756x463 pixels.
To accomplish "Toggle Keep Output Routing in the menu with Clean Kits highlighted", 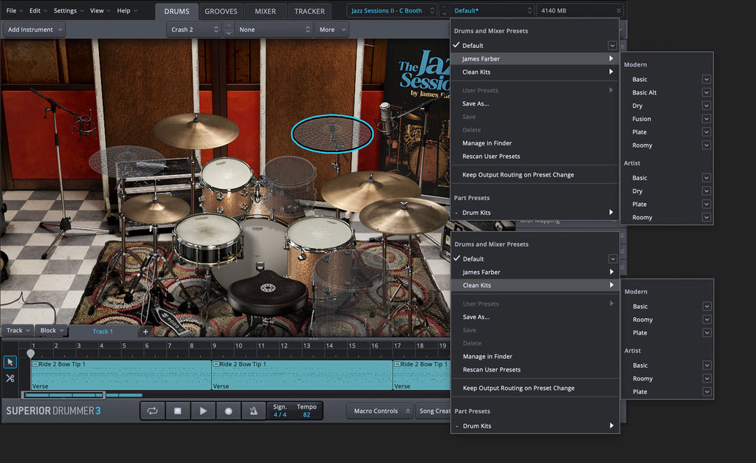I will coord(518,388).
